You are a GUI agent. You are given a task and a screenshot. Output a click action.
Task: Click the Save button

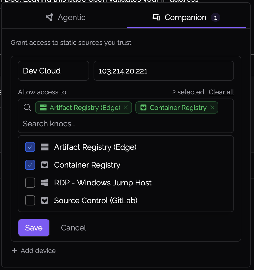click(x=34, y=228)
